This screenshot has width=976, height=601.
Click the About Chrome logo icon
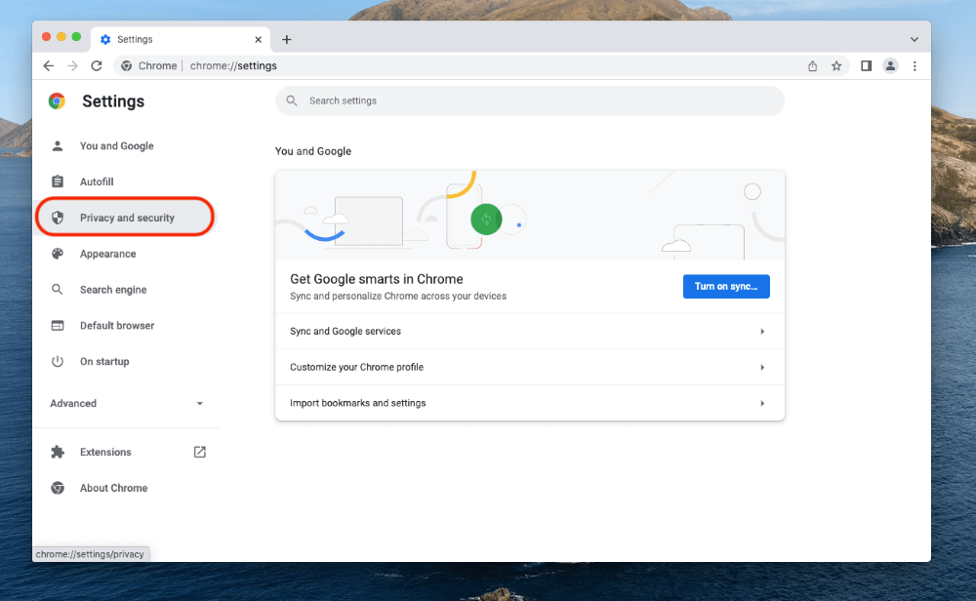click(58, 488)
